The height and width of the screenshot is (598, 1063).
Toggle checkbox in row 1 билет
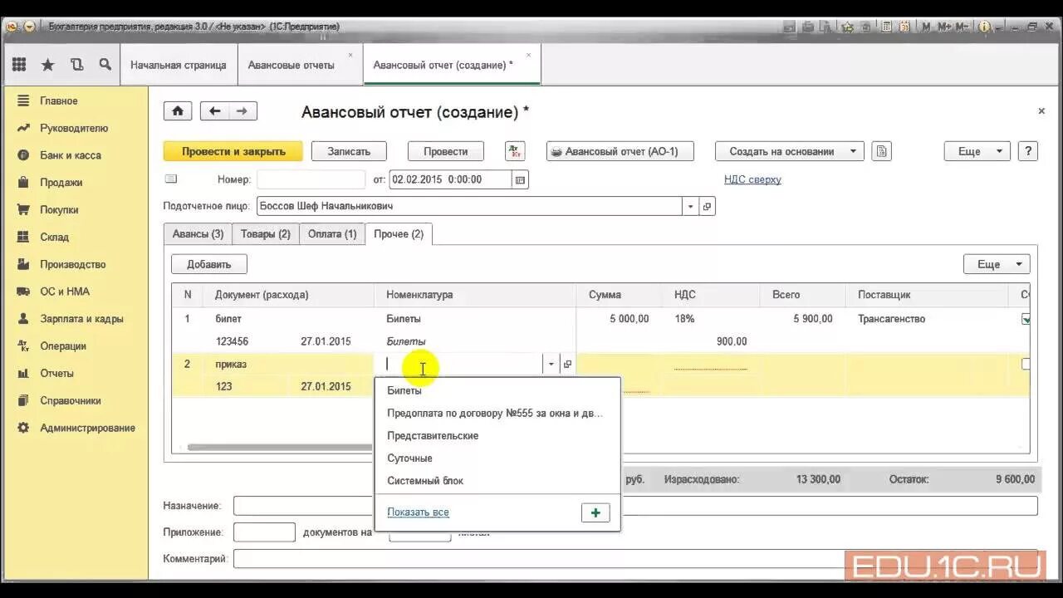(1026, 318)
